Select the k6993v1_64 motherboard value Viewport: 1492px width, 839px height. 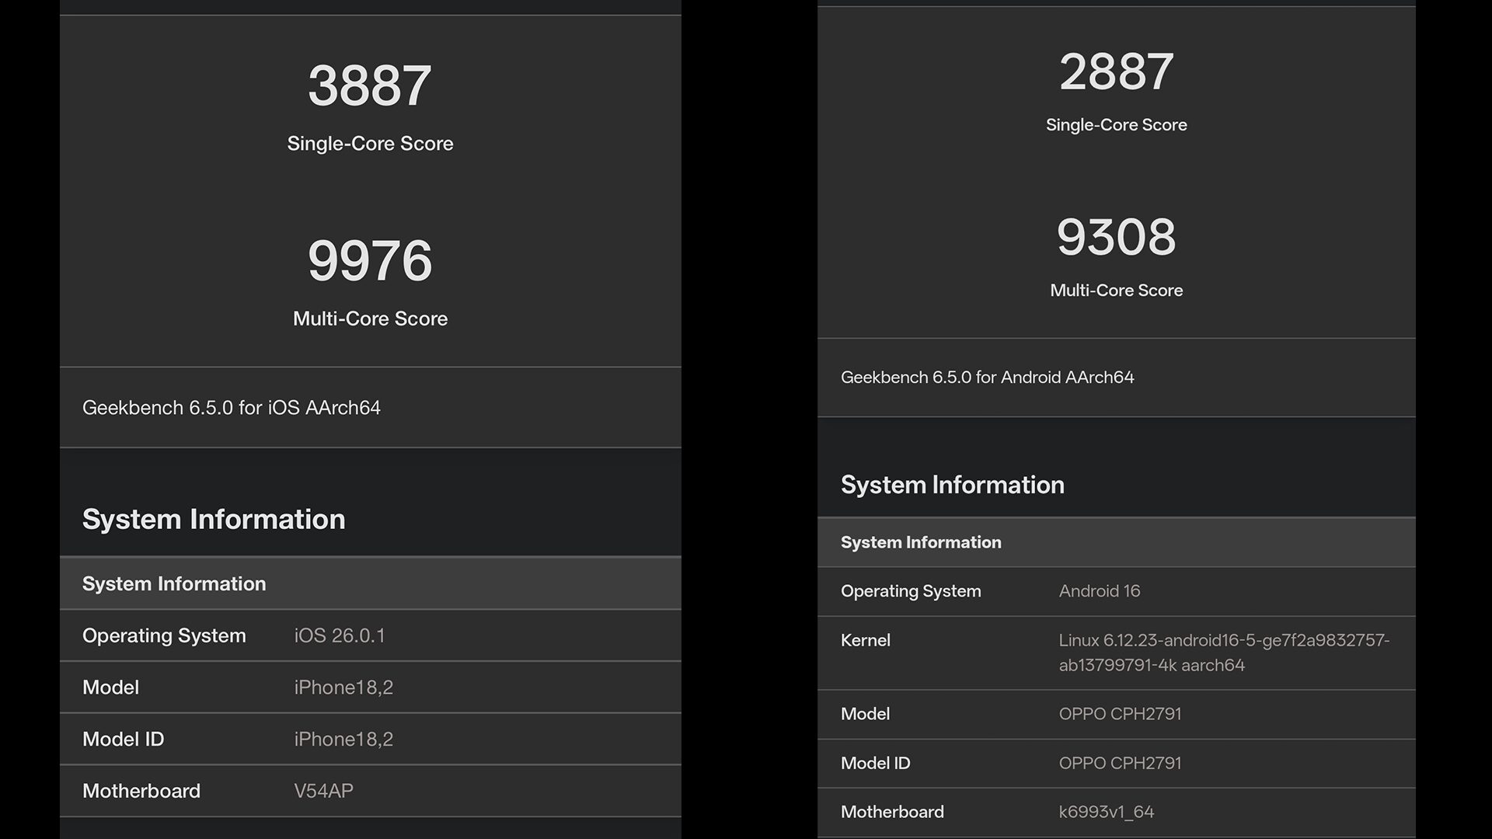[1106, 812]
